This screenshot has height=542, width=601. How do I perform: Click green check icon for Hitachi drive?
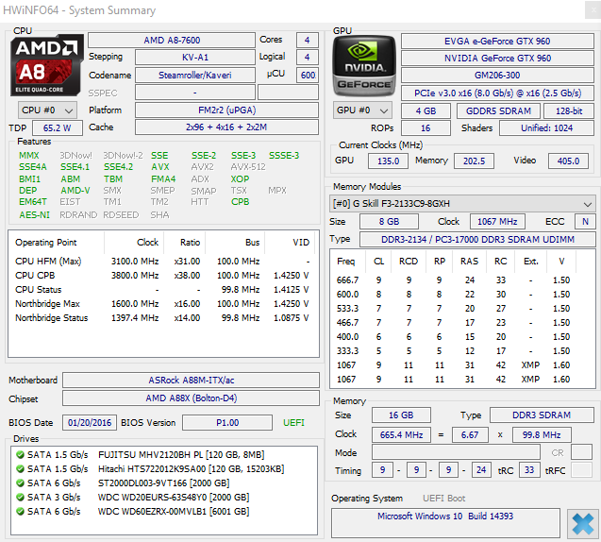click(19, 468)
